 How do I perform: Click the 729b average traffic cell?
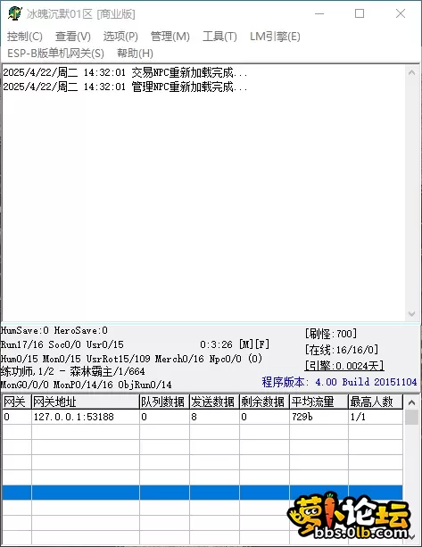(319, 417)
